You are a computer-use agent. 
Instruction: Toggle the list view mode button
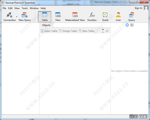click(x=131, y=116)
